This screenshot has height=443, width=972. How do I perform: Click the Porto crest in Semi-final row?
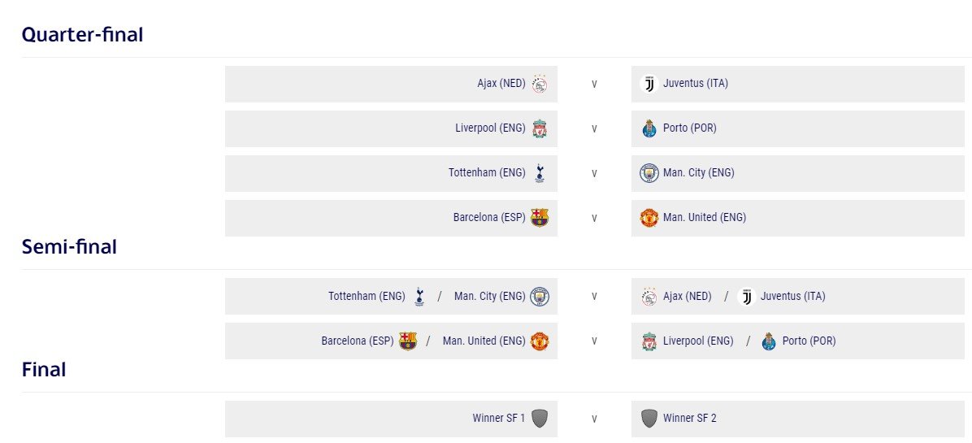coord(769,341)
